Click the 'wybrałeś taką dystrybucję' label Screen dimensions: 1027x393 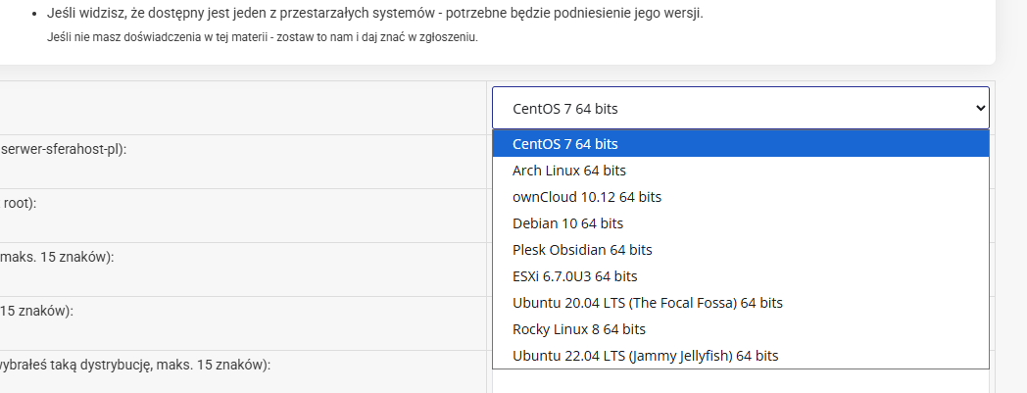click(135, 365)
